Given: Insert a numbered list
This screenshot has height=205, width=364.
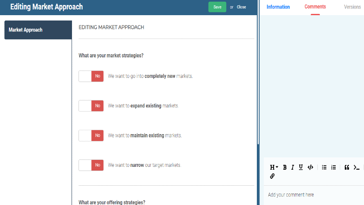Looking at the screenshot, I should (x=333, y=167).
